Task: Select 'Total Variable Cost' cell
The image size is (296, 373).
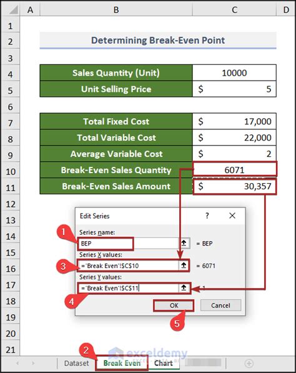Action: pos(116,137)
